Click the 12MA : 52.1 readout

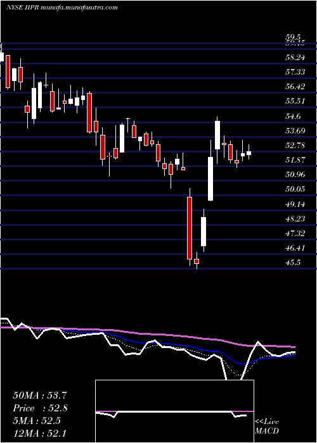point(40,433)
